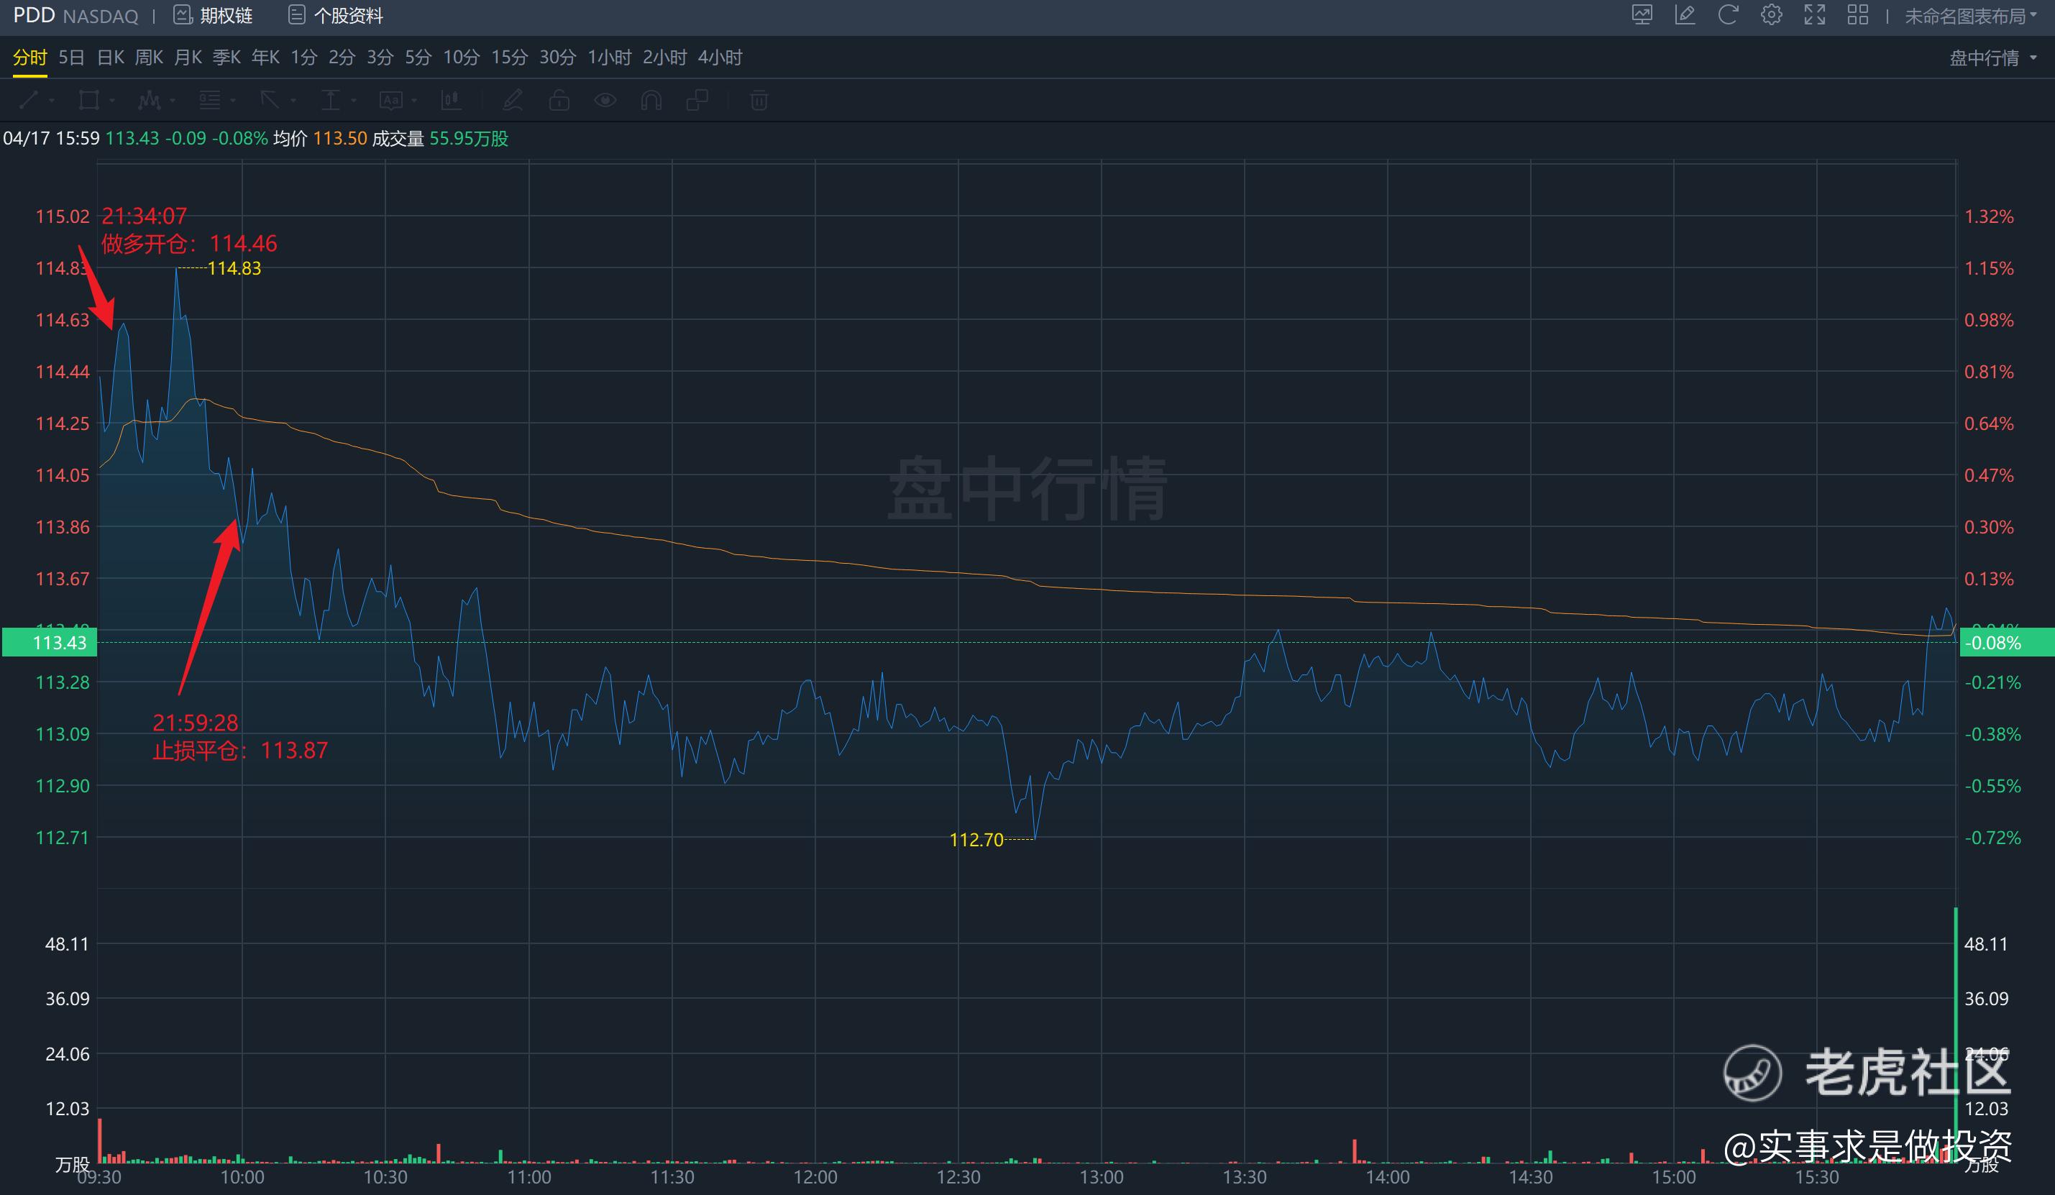
Task: Select the 10分 interval tab
Action: 461,58
